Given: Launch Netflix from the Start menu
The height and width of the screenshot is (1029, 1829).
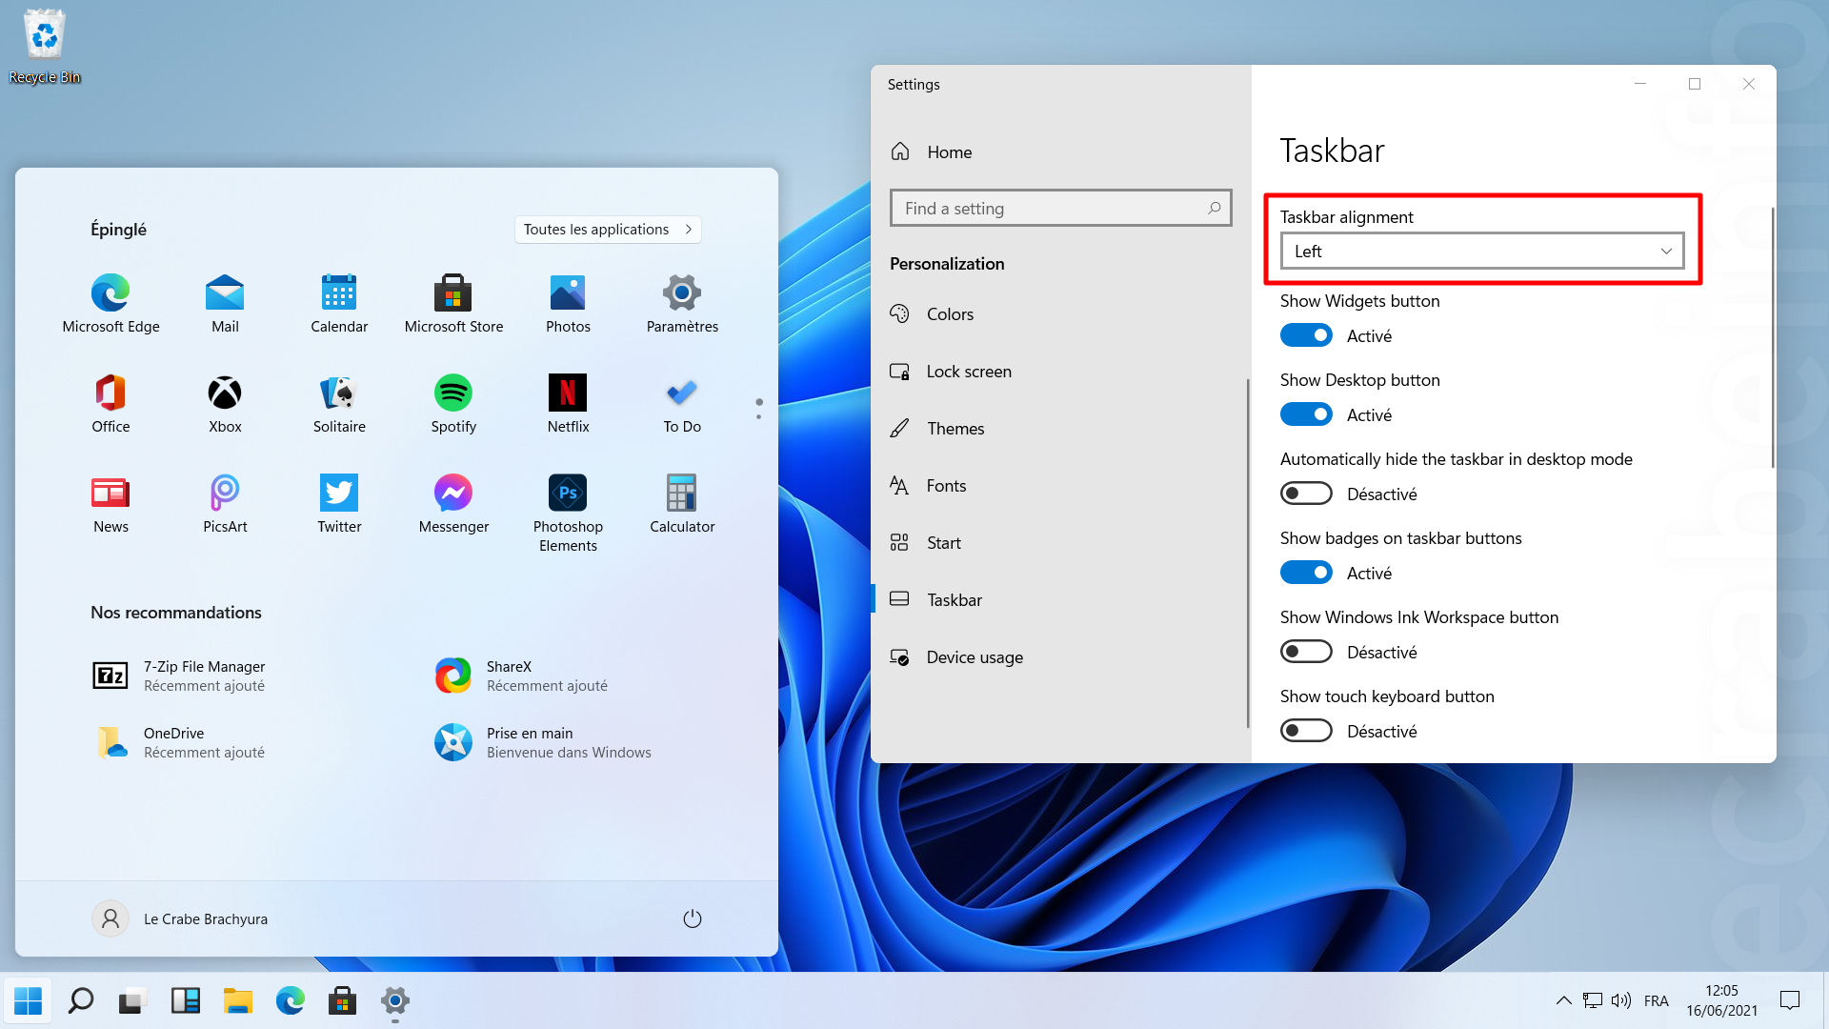Looking at the screenshot, I should tap(568, 404).
